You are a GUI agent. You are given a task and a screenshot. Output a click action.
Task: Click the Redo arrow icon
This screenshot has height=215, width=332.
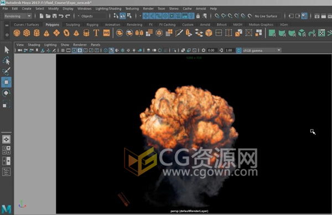click(x=68, y=16)
